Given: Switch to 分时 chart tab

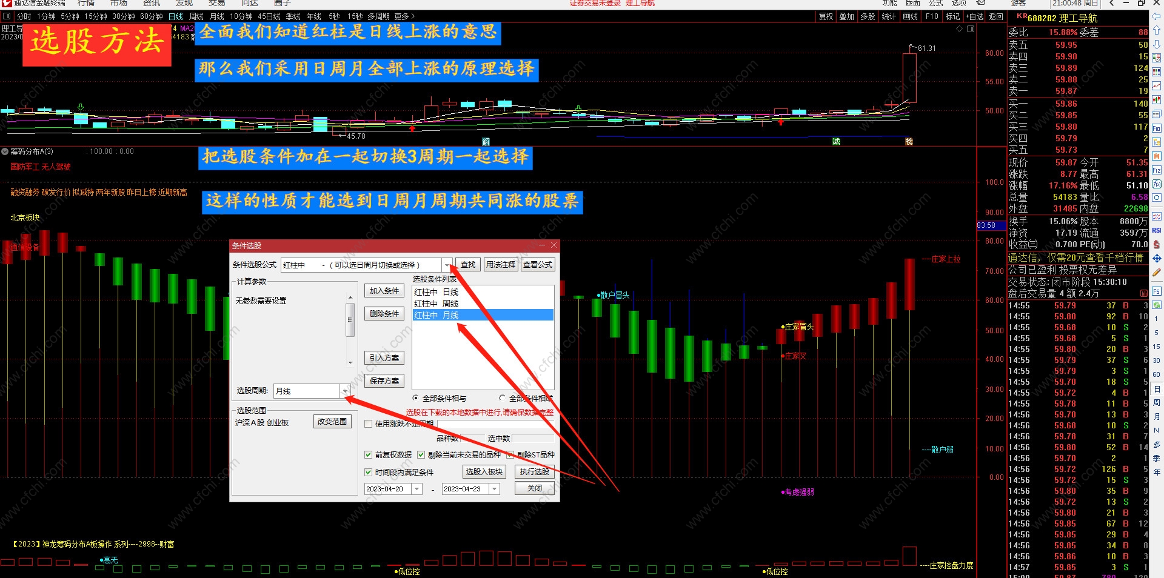Looking at the screenshot, I should click(x=24, y=16).
